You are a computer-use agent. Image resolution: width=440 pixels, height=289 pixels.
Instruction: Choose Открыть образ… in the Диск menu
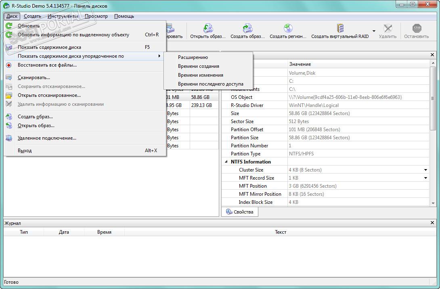[85, 126]
